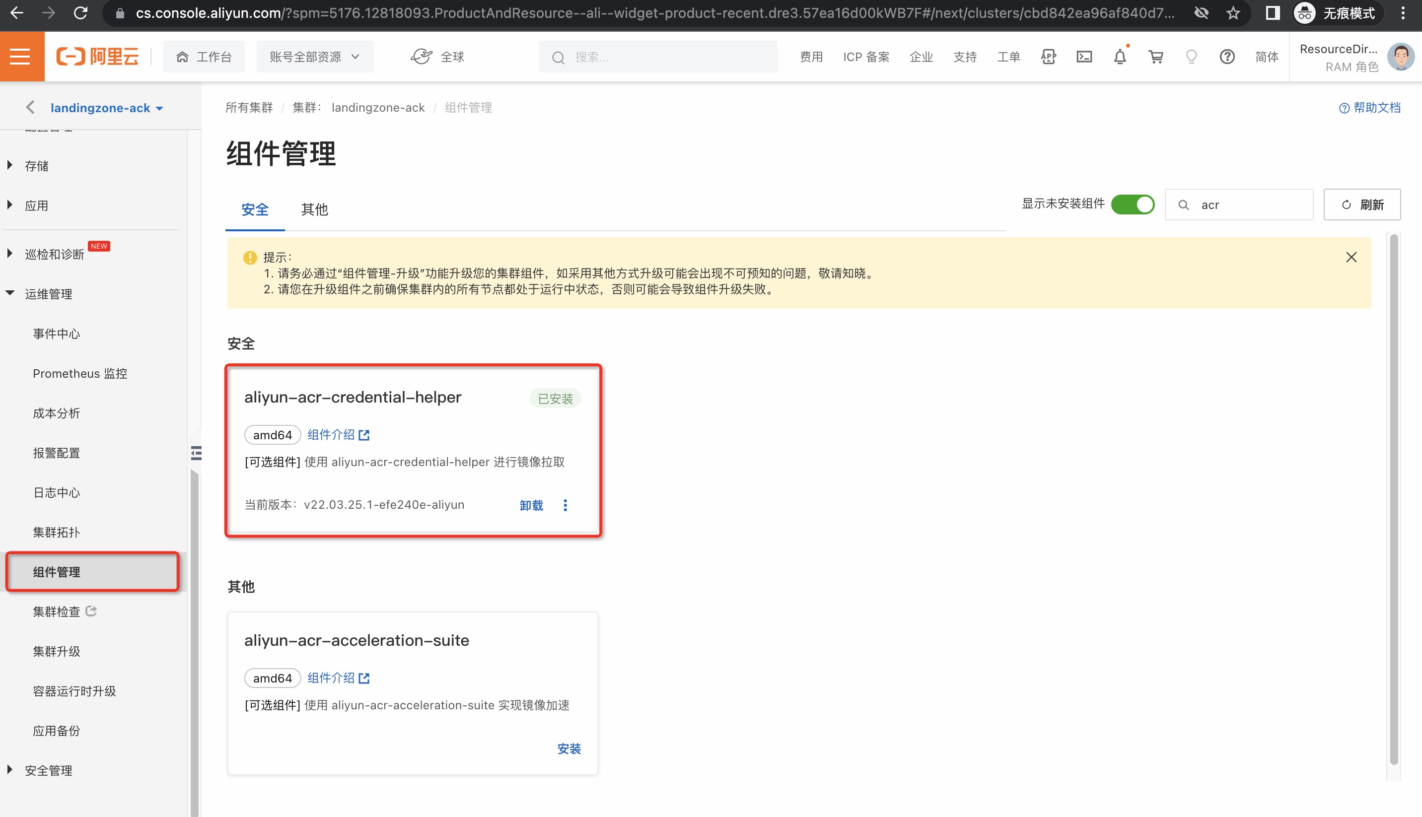The height and width of the screenshot is (817, 1422).
Task: Collapse the sidebar with the handle icon
Action: 196,453
